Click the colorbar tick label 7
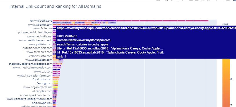 pos(231,106)
